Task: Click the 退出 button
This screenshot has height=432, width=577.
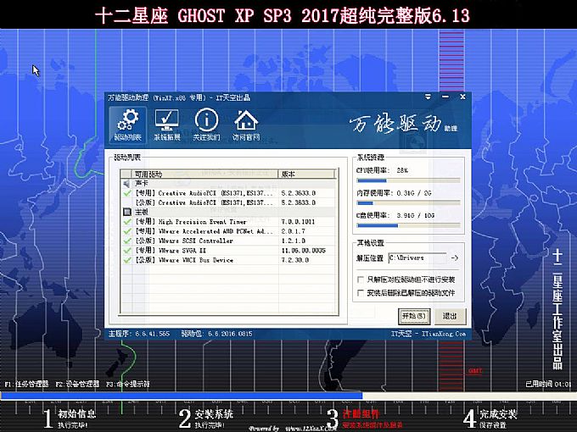Action: coord(450,316)
